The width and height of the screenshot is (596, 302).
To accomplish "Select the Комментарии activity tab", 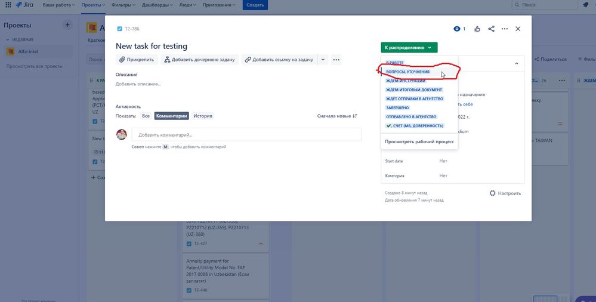I will click(171, 116).
